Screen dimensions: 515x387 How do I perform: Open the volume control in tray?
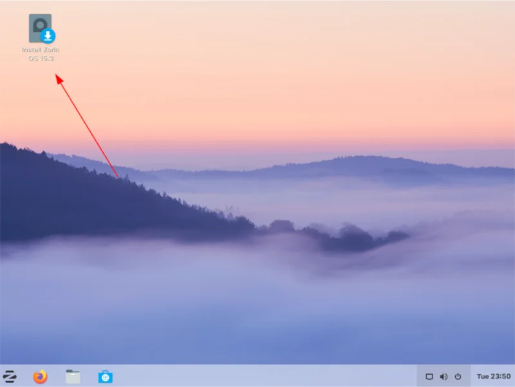pos(444,377)
